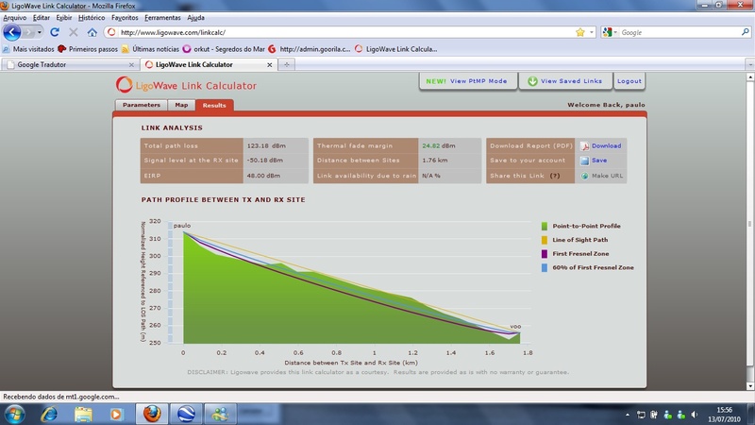
Task: Click the question mark help beside Share this Link
Action: tap(555, 176)
